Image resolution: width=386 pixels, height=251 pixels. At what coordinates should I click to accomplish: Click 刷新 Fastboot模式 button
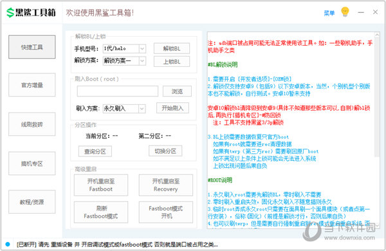tap(101, 212)
